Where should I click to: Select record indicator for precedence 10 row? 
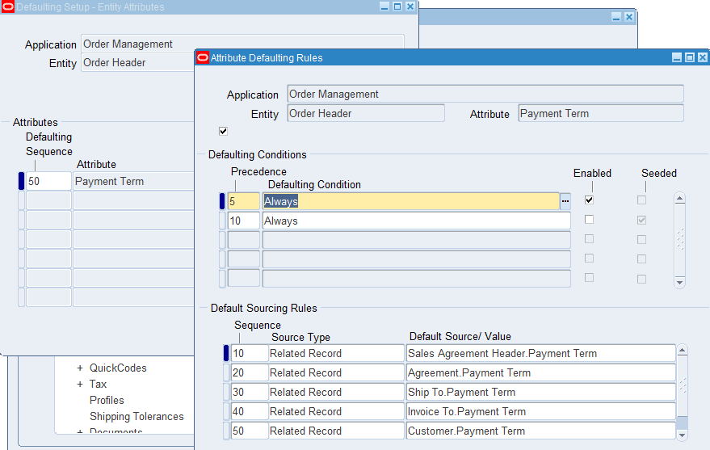(x=222, y=221)
